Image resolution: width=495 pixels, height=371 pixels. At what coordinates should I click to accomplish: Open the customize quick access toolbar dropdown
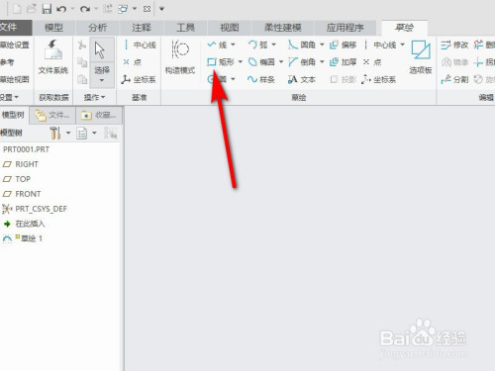pyautogui.click(x=161, y=9)
